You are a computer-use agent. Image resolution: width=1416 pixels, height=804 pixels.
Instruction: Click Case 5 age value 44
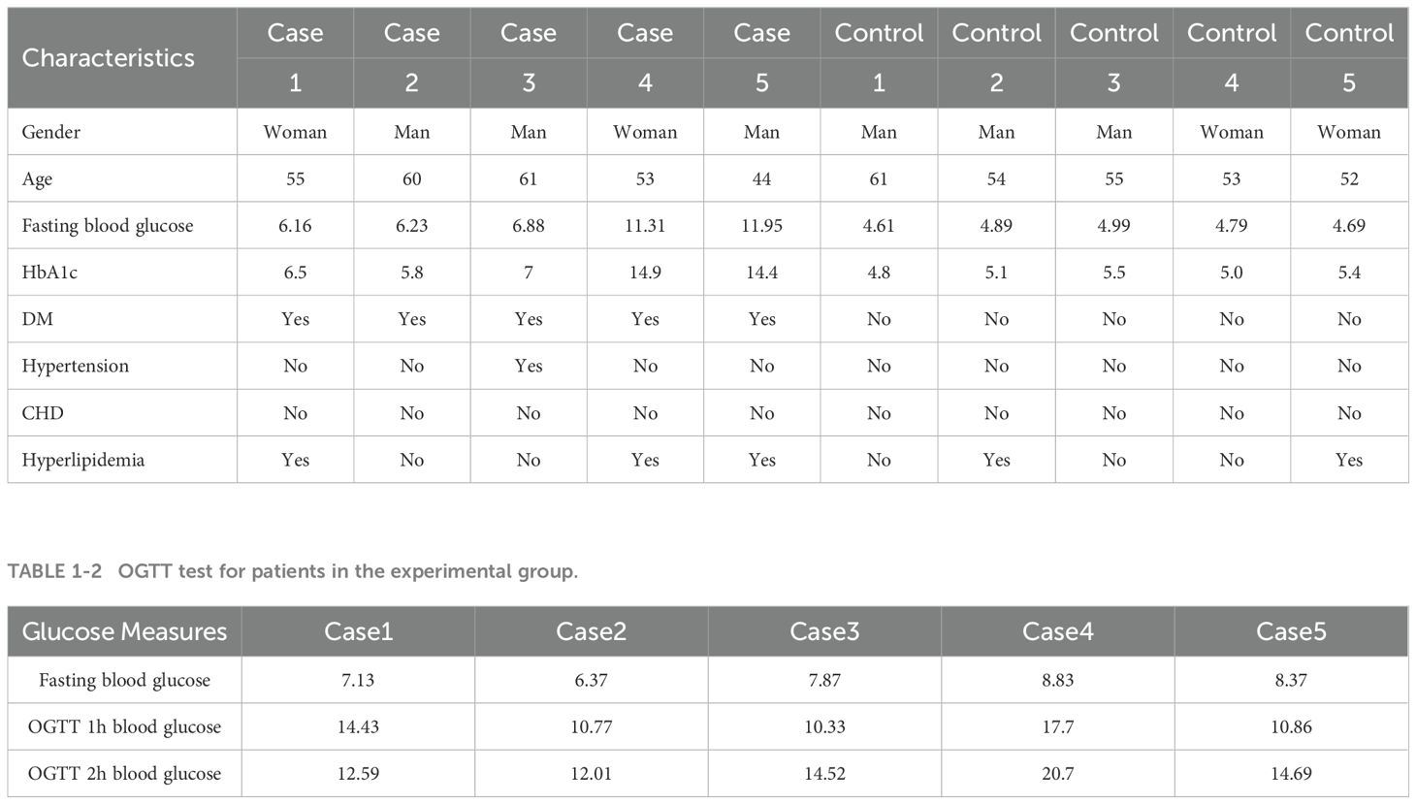click(x=761, y=179)
